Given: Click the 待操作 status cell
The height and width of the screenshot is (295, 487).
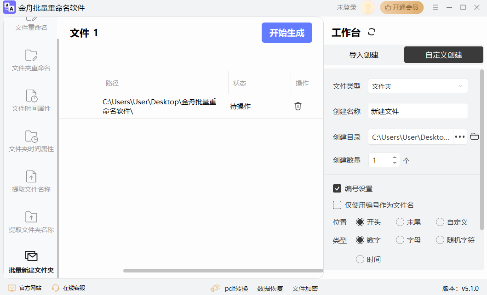Looking at the screenshot, I should (x=241, y=107).
